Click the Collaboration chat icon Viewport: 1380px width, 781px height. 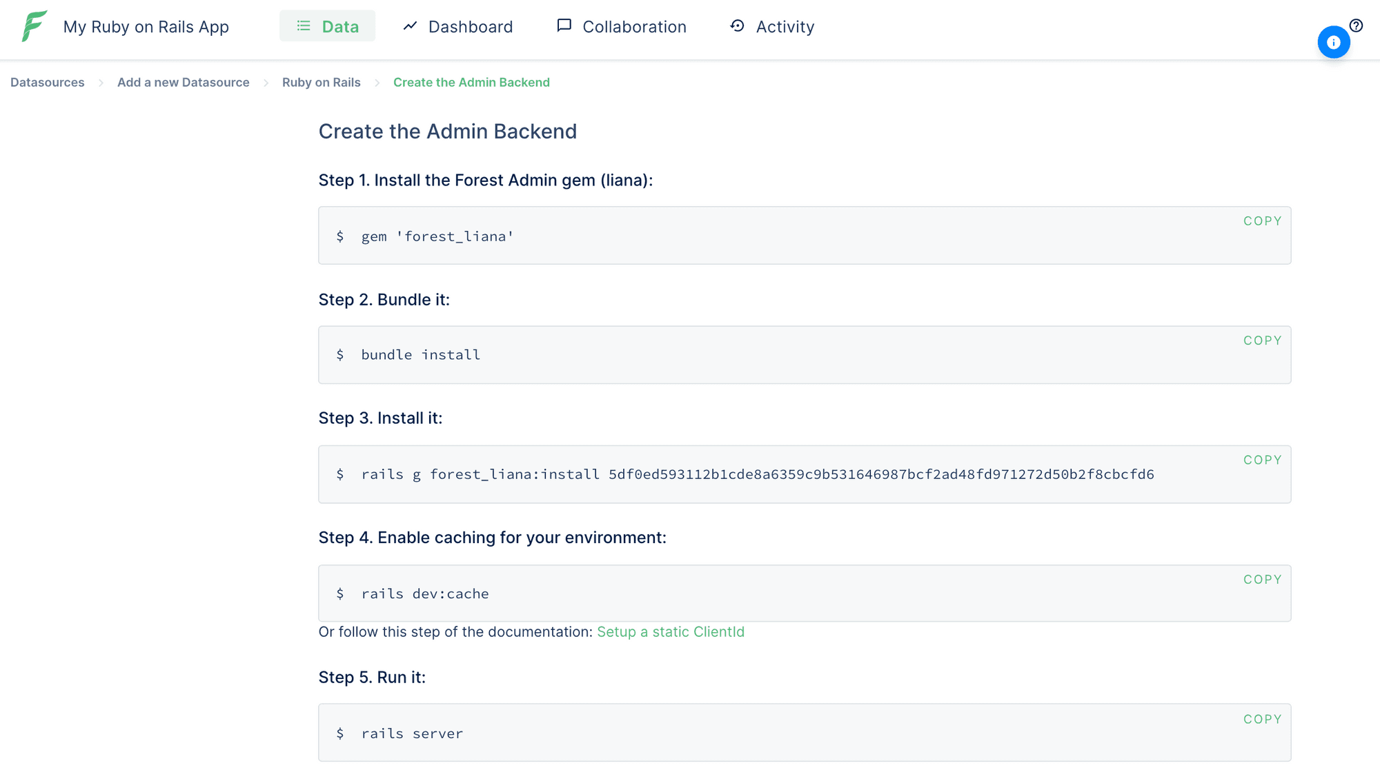[564, 26]
